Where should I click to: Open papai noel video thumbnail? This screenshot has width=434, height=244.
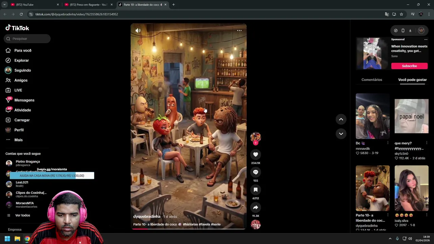(x=411, y=116)
